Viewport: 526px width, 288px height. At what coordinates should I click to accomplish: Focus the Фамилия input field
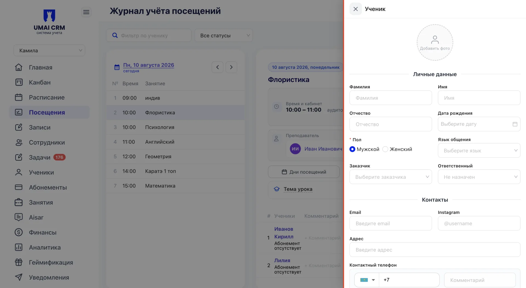pos(391,98)
